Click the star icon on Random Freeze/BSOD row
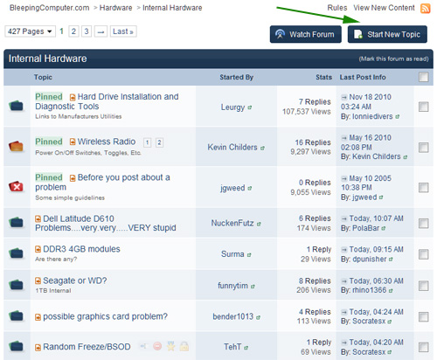Viewport: 437px width, 360px height. pyautogui.click(x=170, y=346)
